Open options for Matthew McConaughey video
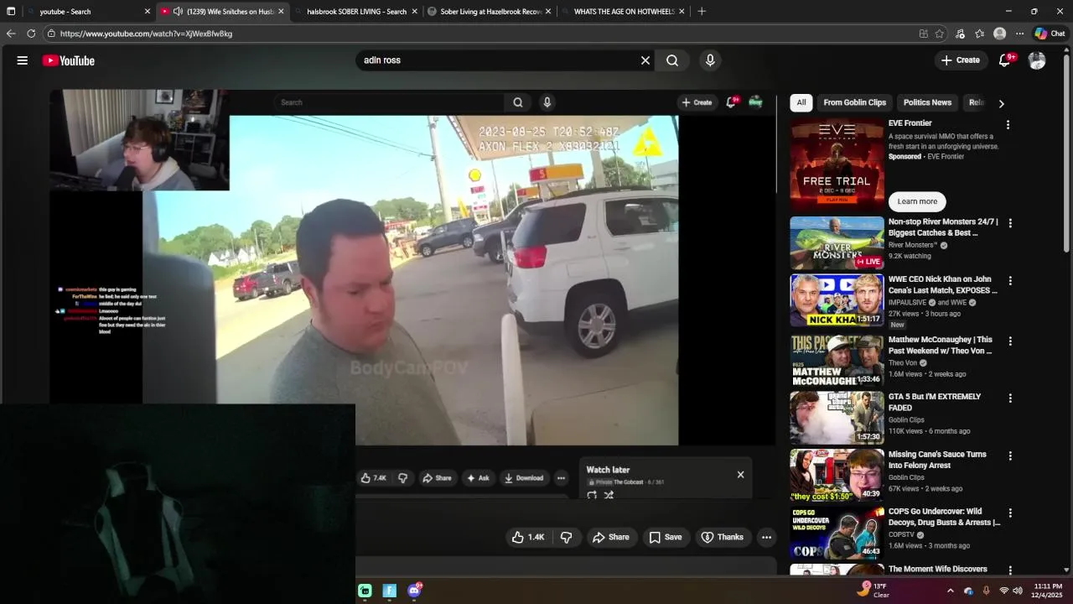 tap(1010, 341)
